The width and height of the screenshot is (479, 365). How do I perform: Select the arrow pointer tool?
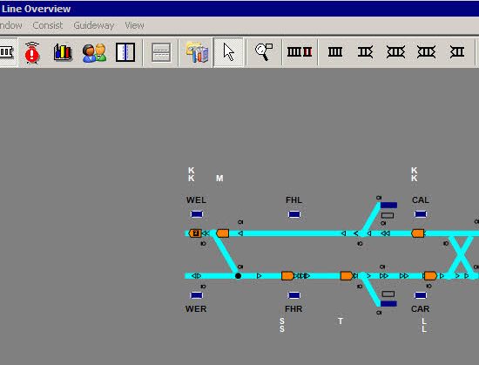tap(228, 52)
